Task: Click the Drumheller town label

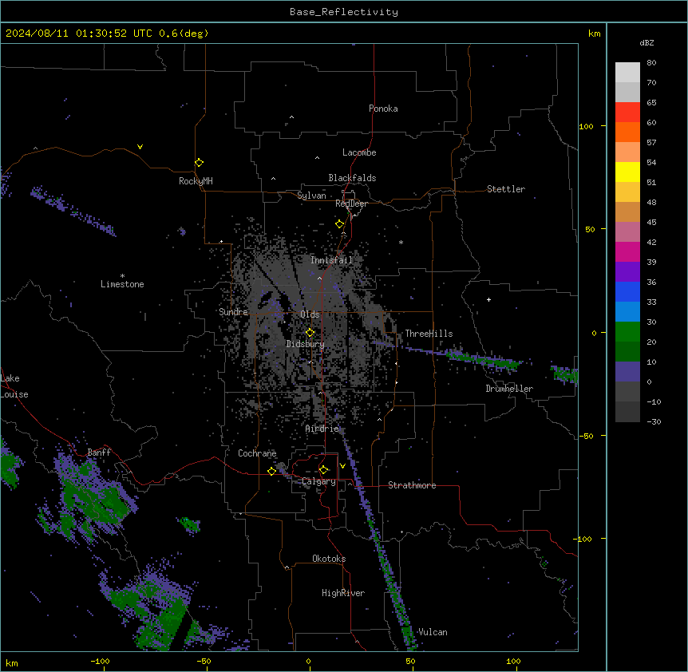Action: (x=509, y=389)
